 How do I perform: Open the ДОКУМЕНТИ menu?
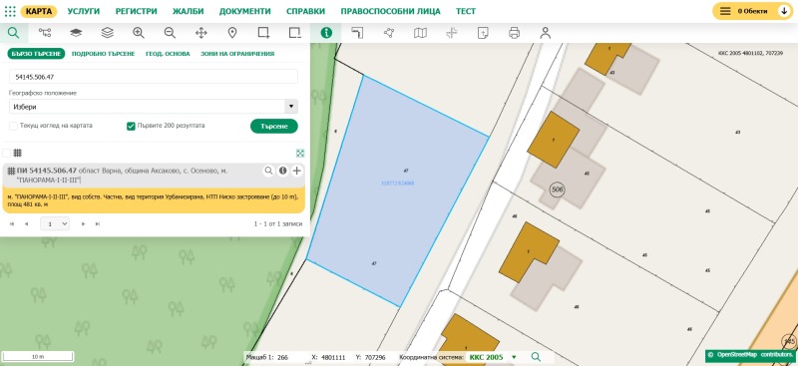coord(244,11)
